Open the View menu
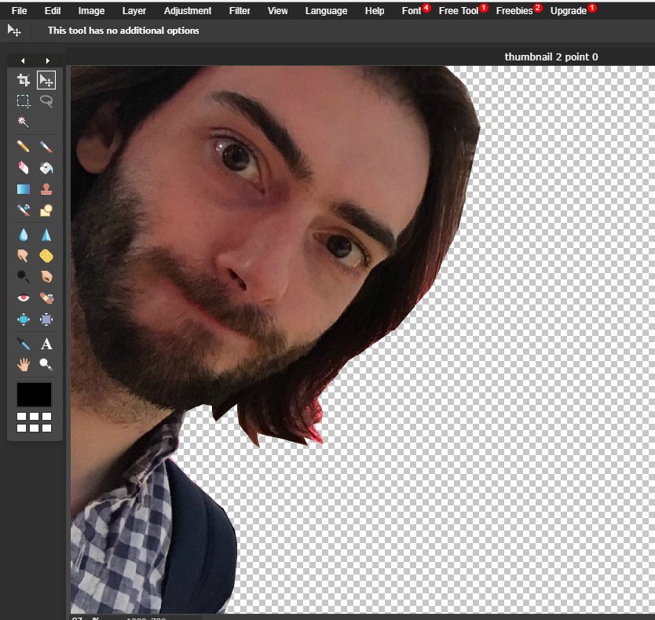Image resolution: width=655 pixels, height=620 pixels. tap(278, 11)
